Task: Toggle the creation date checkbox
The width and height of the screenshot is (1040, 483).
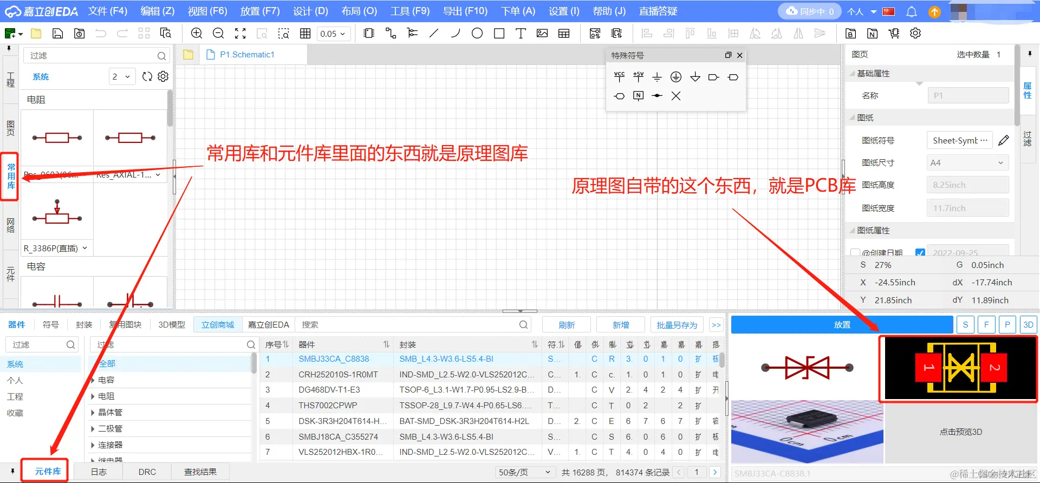Action: 920,252
